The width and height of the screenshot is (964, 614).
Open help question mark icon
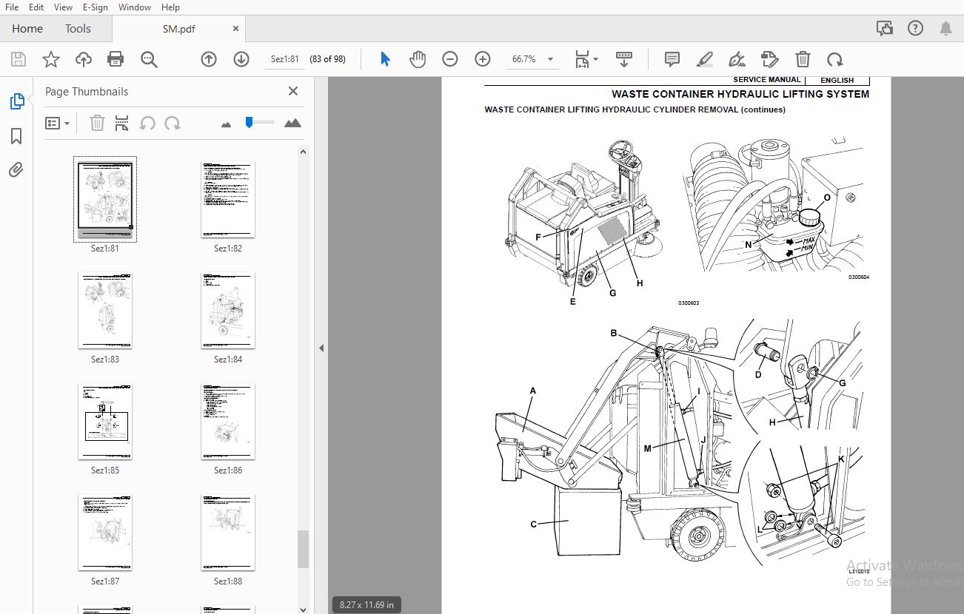click(x=915, y=28)
